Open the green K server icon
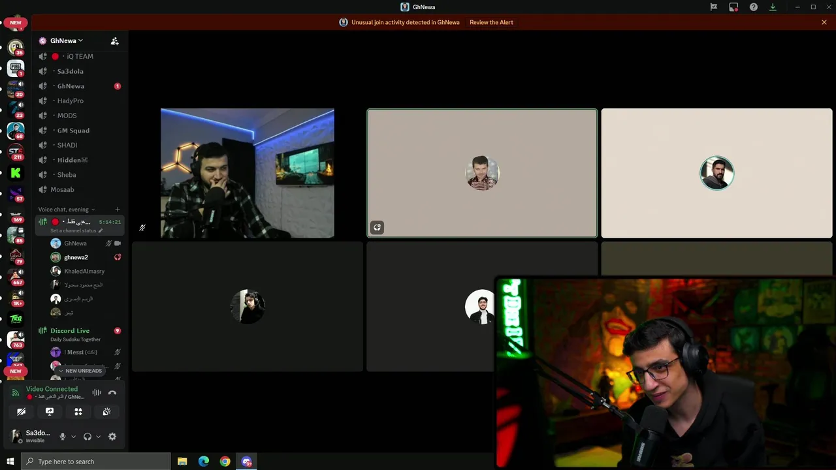836x470 pixels. [16, 173]
